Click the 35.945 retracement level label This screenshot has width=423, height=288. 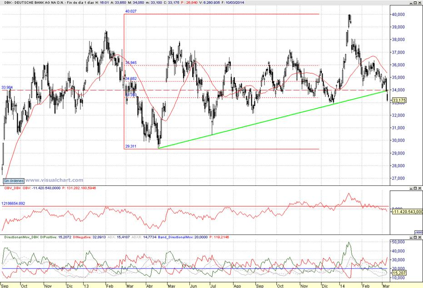[x=131, y=63]
